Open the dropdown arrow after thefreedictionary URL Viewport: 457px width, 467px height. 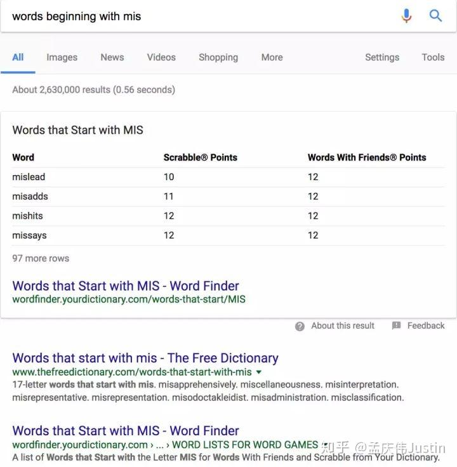[x=259, y=372]
